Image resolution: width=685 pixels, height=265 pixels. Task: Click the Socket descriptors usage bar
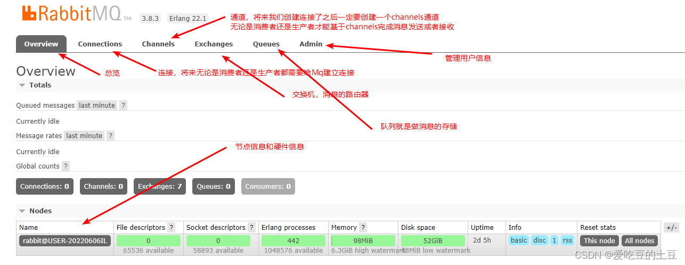pos(218,240)
